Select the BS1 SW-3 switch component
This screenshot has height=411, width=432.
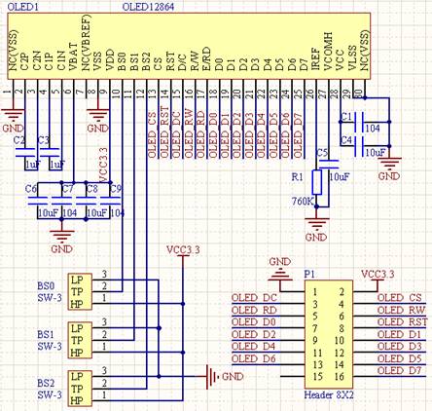tap(80, 340)
